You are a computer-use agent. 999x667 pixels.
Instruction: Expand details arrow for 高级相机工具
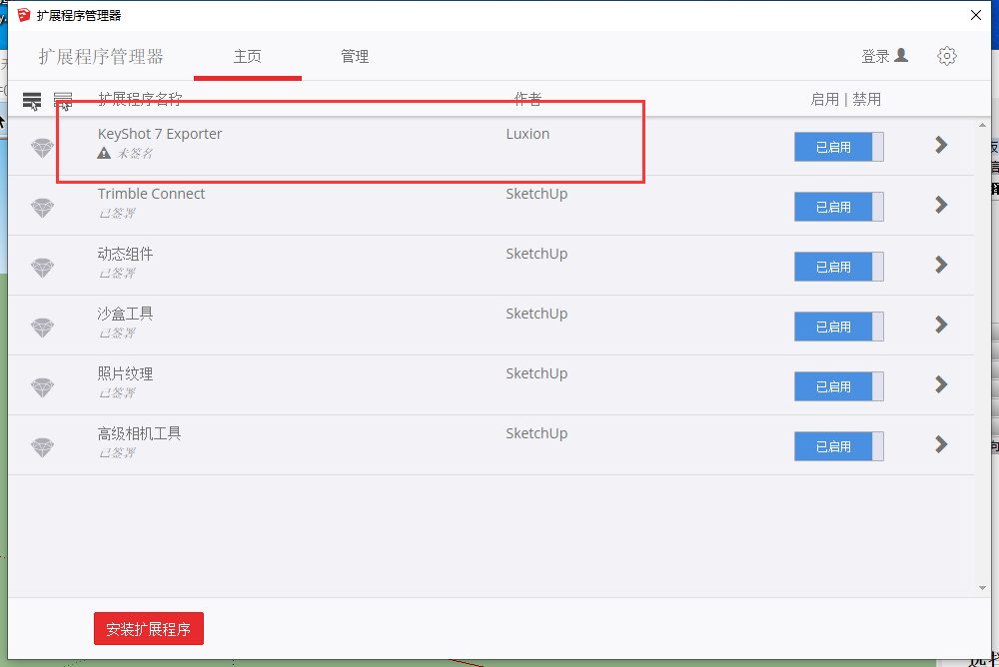click(x=941, y=444)
